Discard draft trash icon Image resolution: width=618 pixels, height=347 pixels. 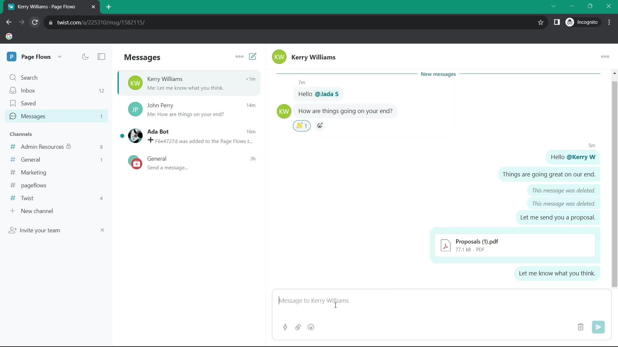coord(581,327)
